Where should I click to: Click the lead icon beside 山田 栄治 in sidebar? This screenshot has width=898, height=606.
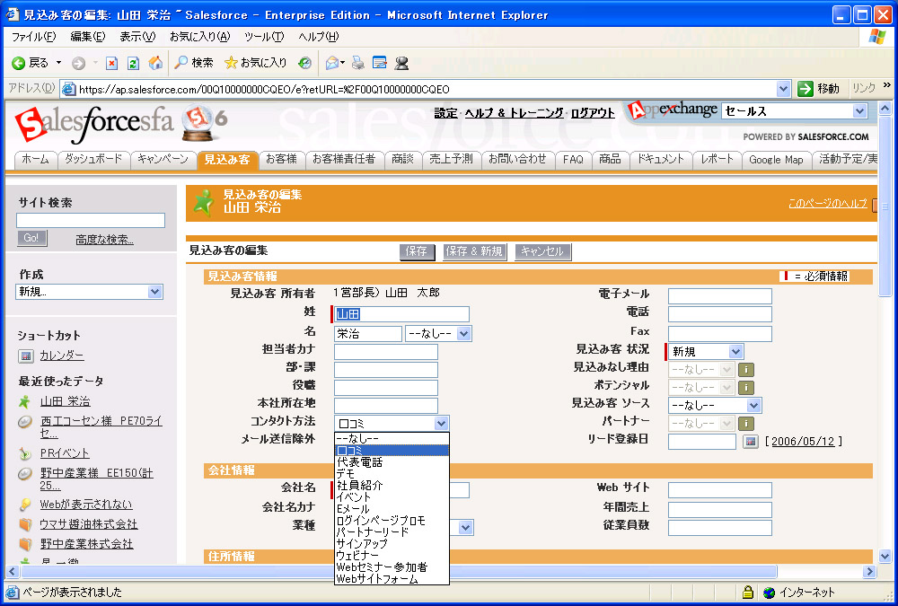pos(24,401)
